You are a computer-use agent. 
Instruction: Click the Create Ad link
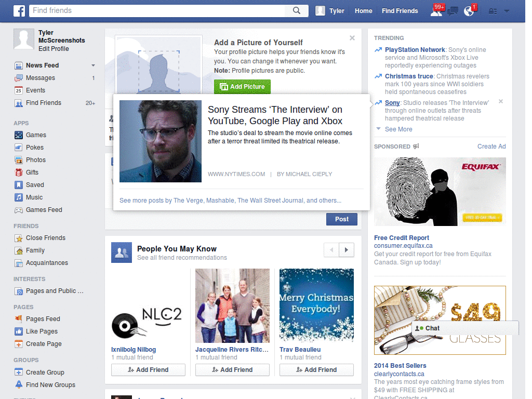[x=491, y=146]
